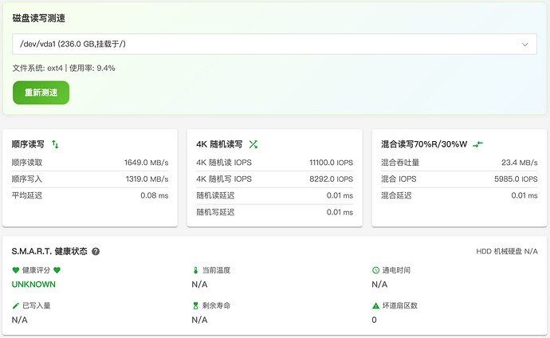Click the sequential read/write arrows icon
Screen dimensions: 550x338
click(55, 144)
